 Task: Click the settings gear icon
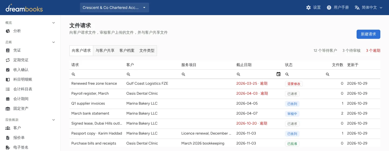[308, 8]
